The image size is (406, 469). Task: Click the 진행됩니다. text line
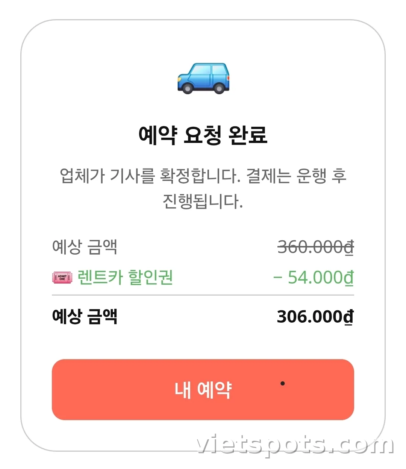click(x=203, y=201)
